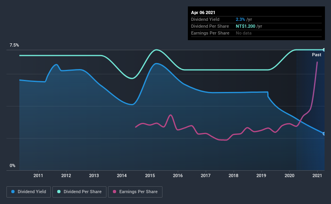Screen dimensions: 331x204
Task: Click the 2013 x-axis label
Action: point(94,175)
